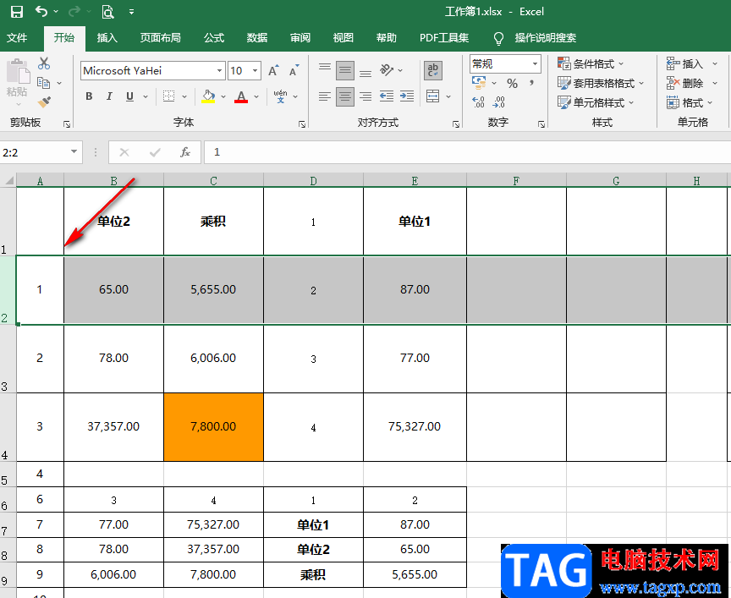Viewport: 731px width, 598px height.
Task: Click the Increase Indent icon
Action: pos(407,96)
